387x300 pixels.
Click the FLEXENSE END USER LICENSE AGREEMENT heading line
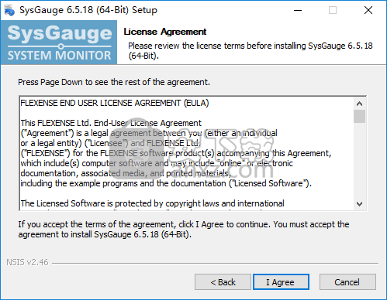(115, 103)
